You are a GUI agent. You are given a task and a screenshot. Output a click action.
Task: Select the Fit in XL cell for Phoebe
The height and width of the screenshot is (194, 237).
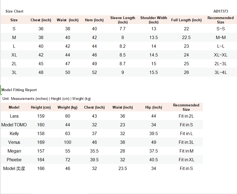point(186,160)
